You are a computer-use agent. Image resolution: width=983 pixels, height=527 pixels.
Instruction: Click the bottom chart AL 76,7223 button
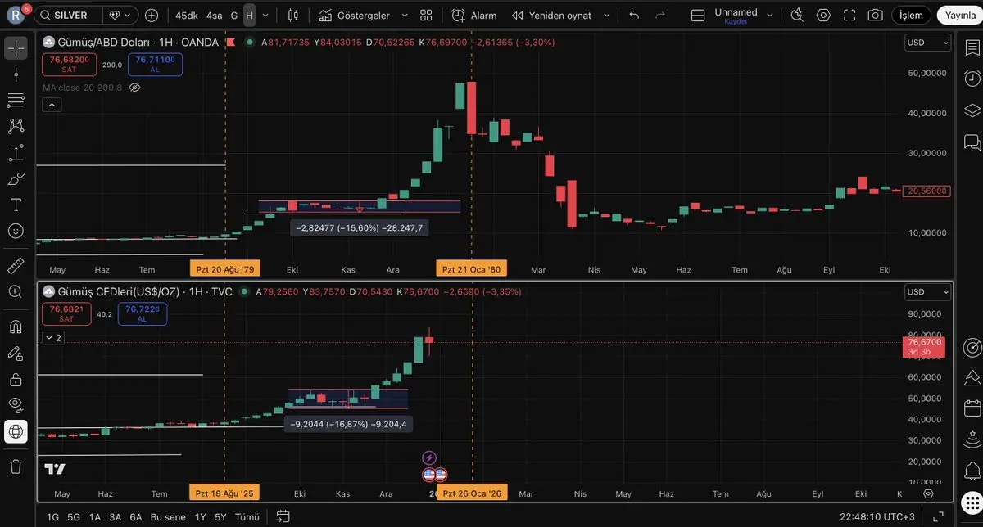(142, 313)
